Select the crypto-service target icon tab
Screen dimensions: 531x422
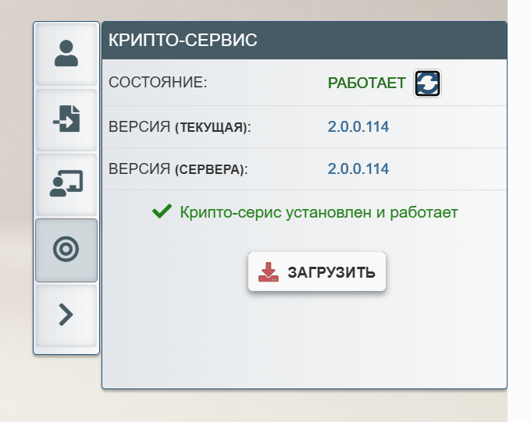[66, 250]
